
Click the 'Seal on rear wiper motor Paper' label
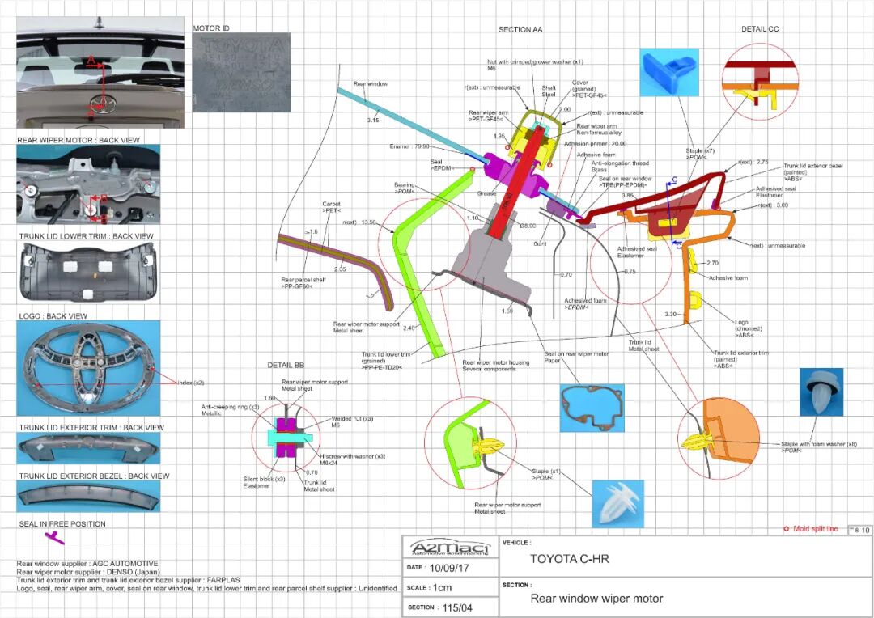coord(576,358)
